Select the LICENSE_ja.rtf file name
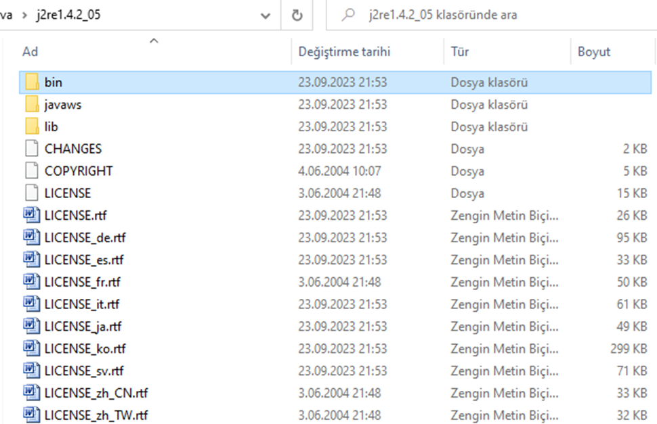The height and width of the screenshot is (424, 657). click(x=83, y=326)
